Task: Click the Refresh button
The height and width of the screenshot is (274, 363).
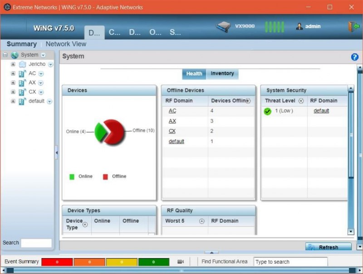Action: pyautogui.click(x=328, y=247)
